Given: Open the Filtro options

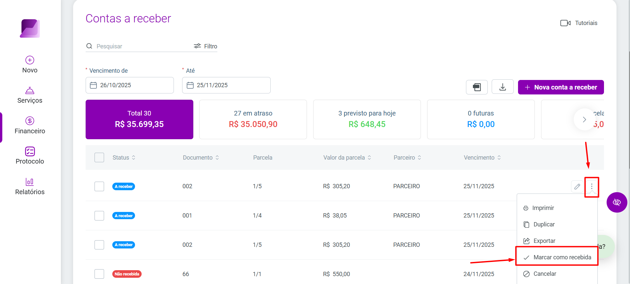Looking at the screenshot, I should [x=205, y=46].
